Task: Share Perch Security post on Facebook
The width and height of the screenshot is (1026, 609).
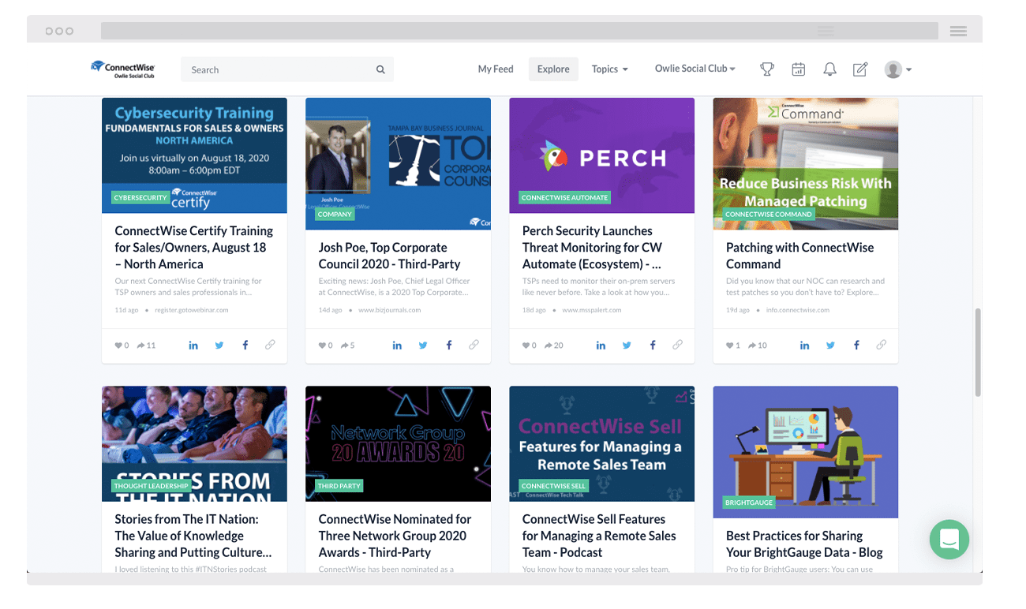Action: pyautogui.click(x=653, y=345)
